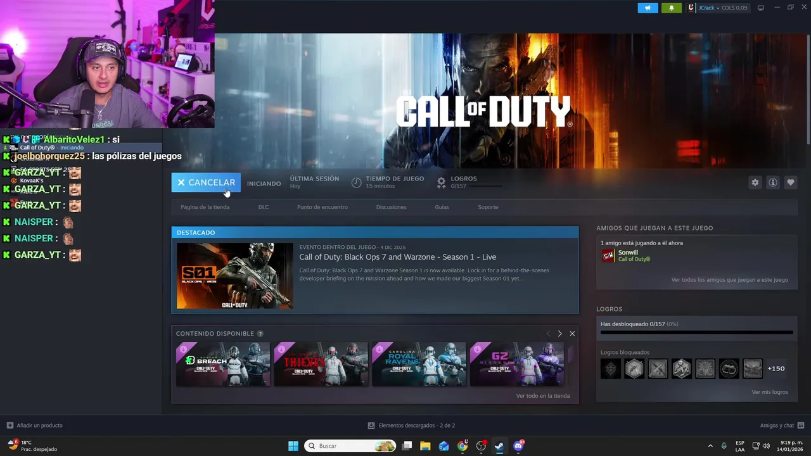Image resolution: width=811 pixels, height=456 pixels.
Task: Open Google Chrome from taskbar
Action: tap(463, 446)
